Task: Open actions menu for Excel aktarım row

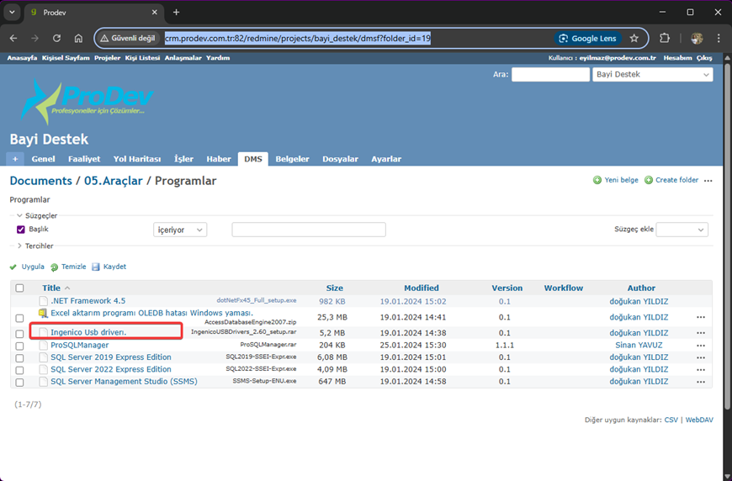Action: click(701, 317)
